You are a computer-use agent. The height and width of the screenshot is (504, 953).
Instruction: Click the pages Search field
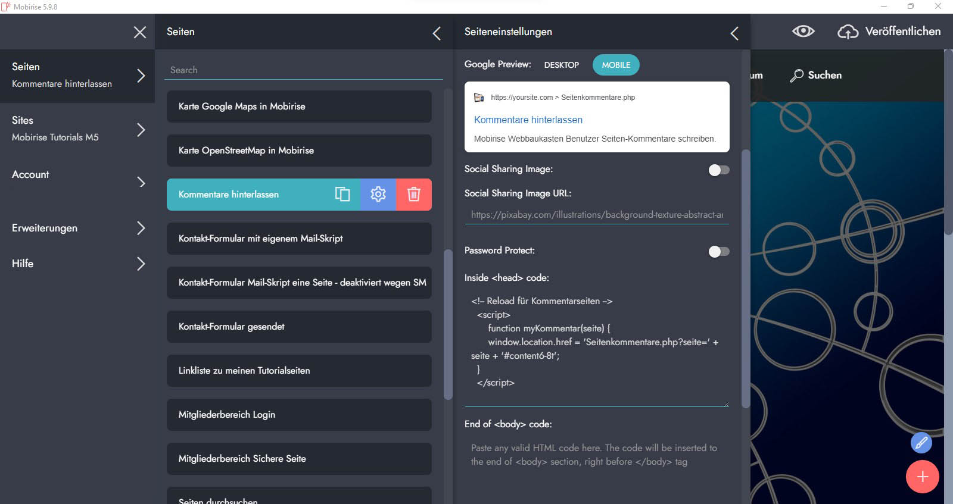(304, 70)
